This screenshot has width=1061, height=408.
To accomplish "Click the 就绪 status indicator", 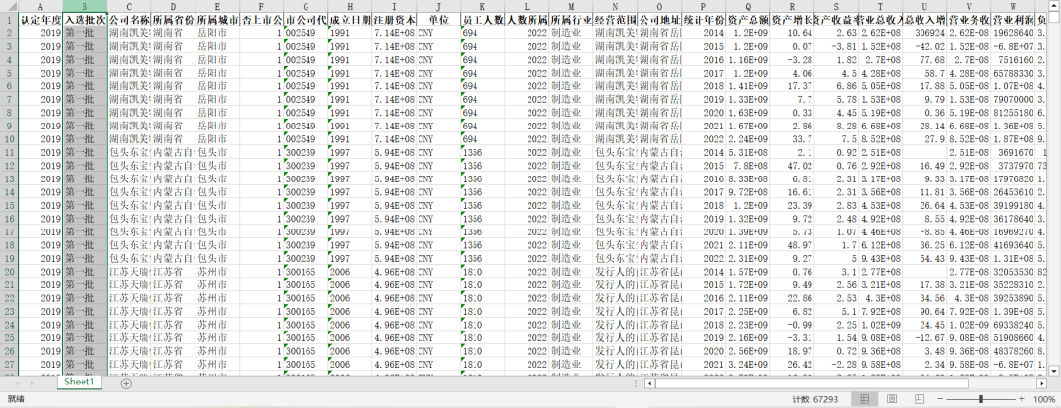I will tap(15, 399).
